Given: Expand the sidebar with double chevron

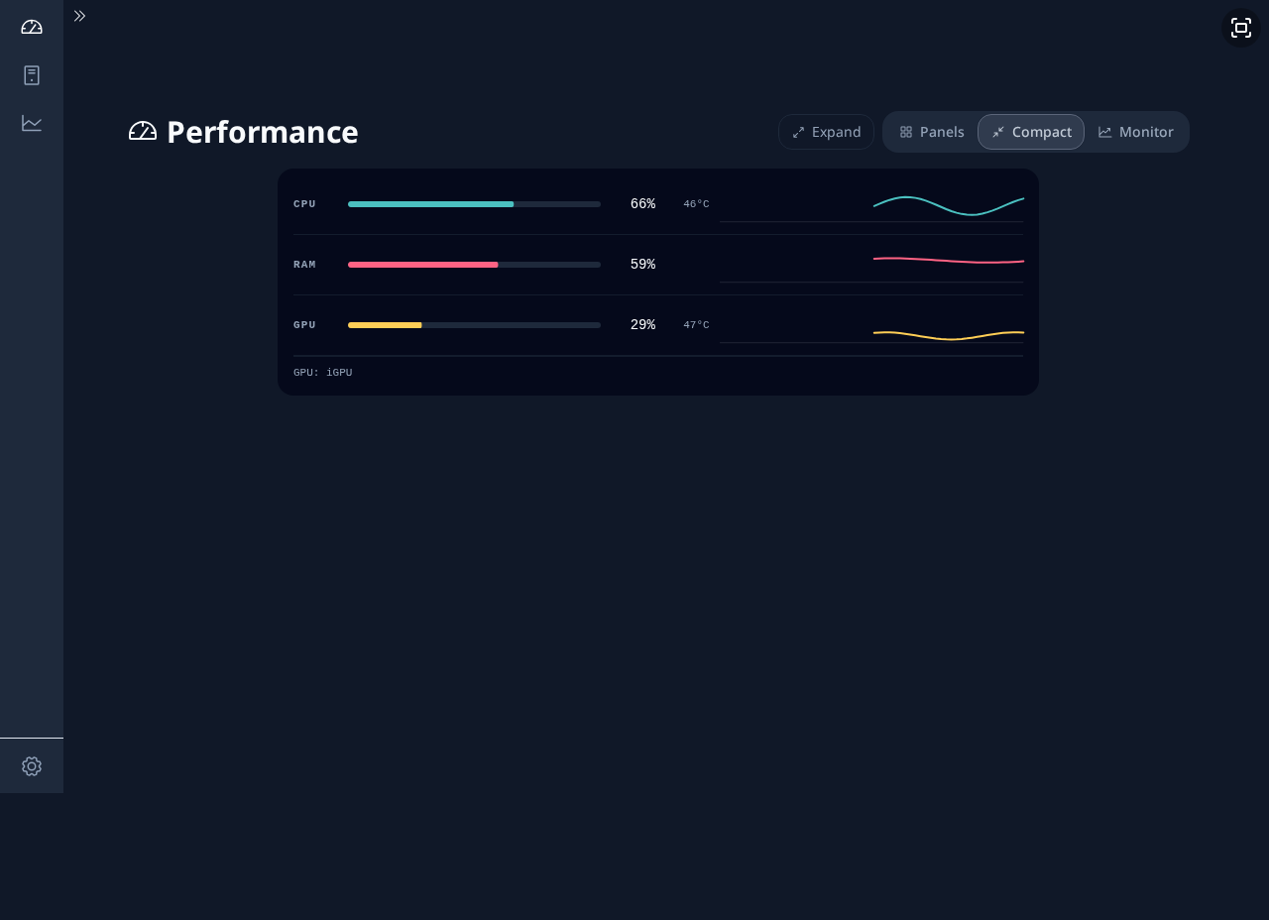Looking at the screenshot, I should 79,16.
